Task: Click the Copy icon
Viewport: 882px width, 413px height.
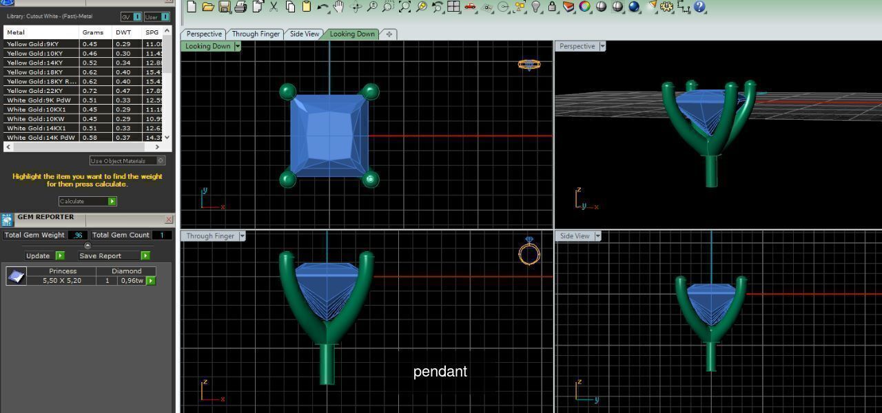Action: coord(290,7)
